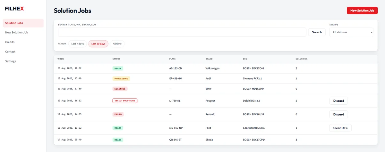Screen dimensions: 385x152
Task: Click the STATUS column header in table
Action: tap(116, 59)
